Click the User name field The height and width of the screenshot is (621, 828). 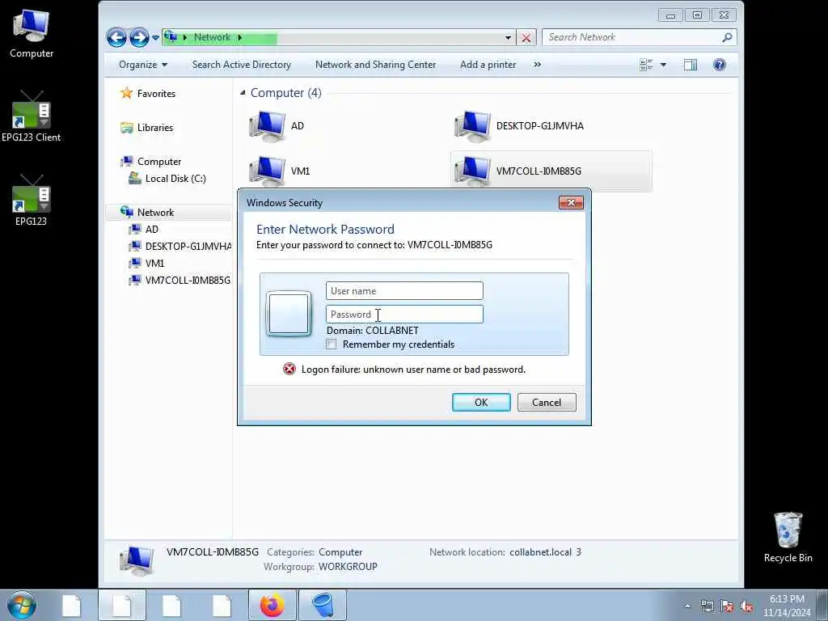(x=404, y=291)
